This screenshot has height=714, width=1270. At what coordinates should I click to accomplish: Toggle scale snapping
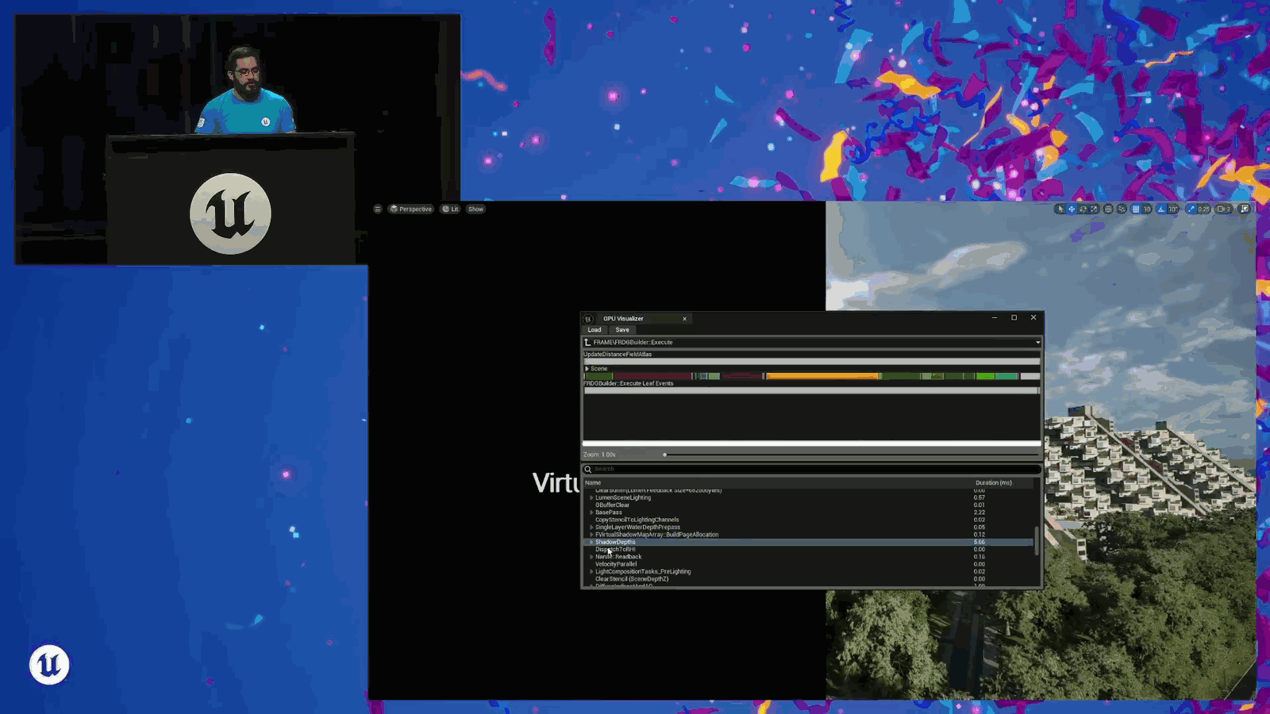pyautogui.click(x=1191, y=209)
